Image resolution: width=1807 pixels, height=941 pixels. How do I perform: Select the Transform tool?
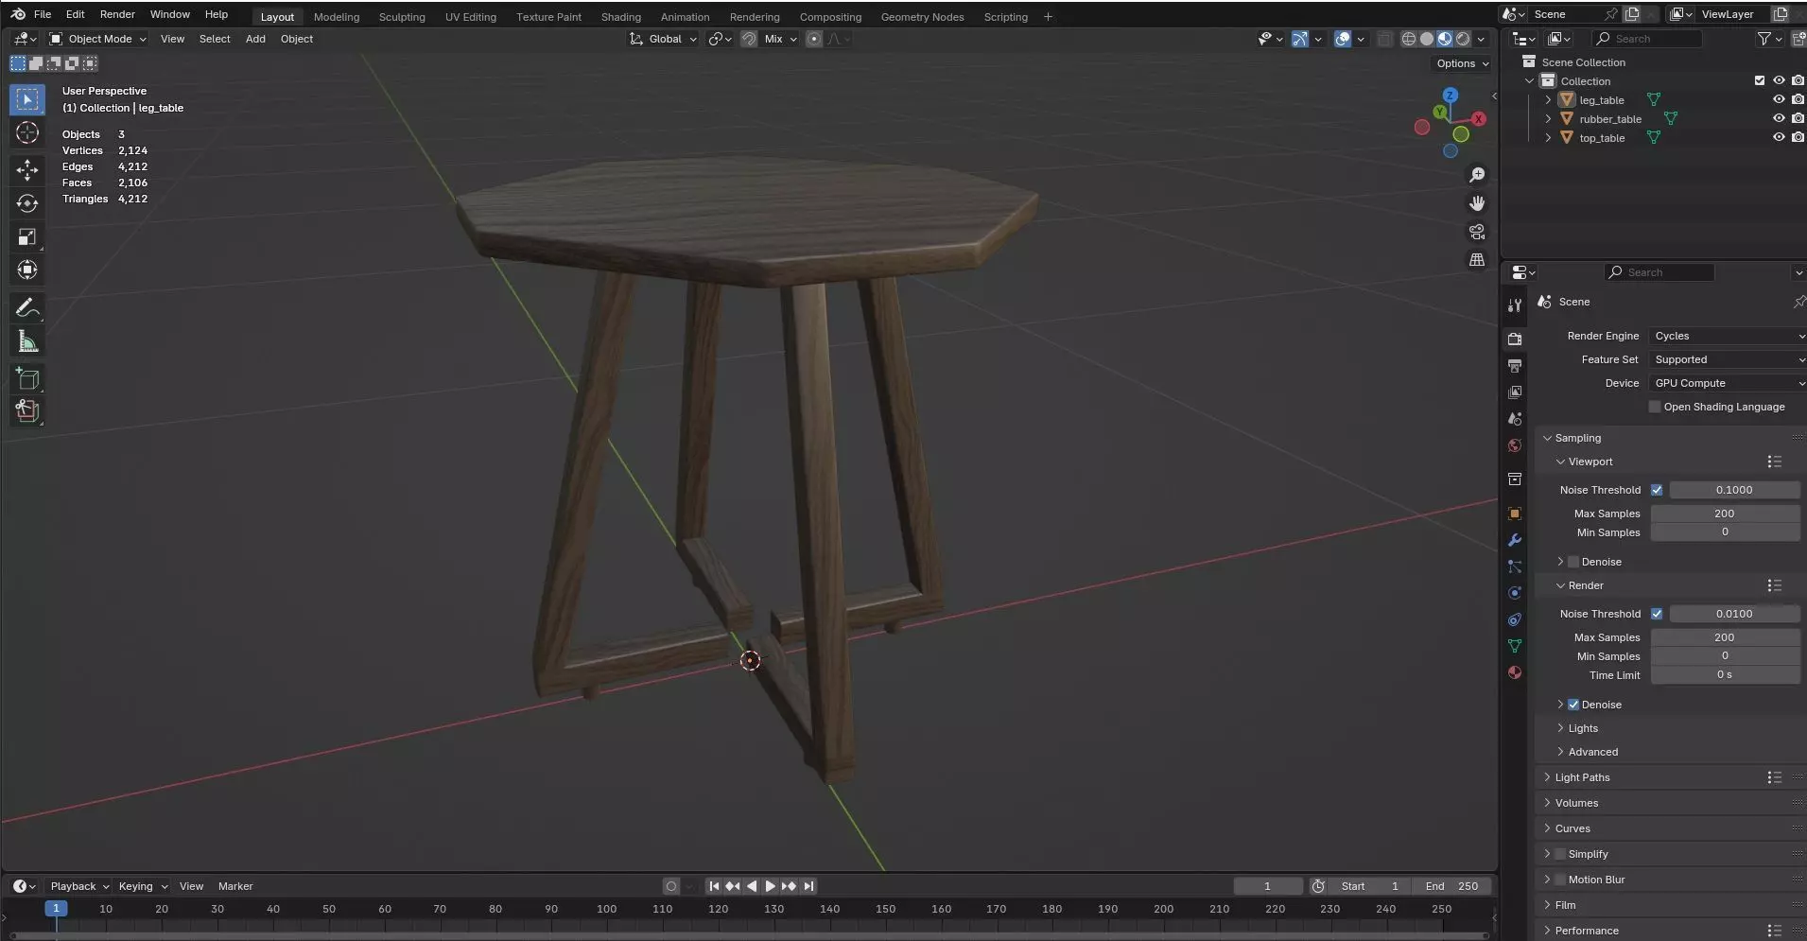[x=27, y=270]
